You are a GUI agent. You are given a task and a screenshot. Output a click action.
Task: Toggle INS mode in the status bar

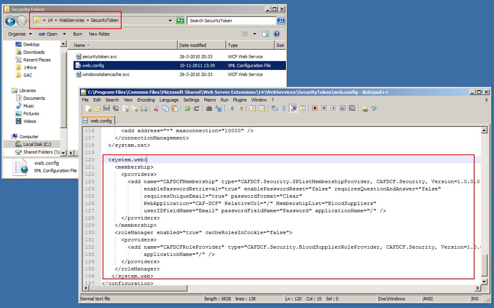click(x=475, y=299)
